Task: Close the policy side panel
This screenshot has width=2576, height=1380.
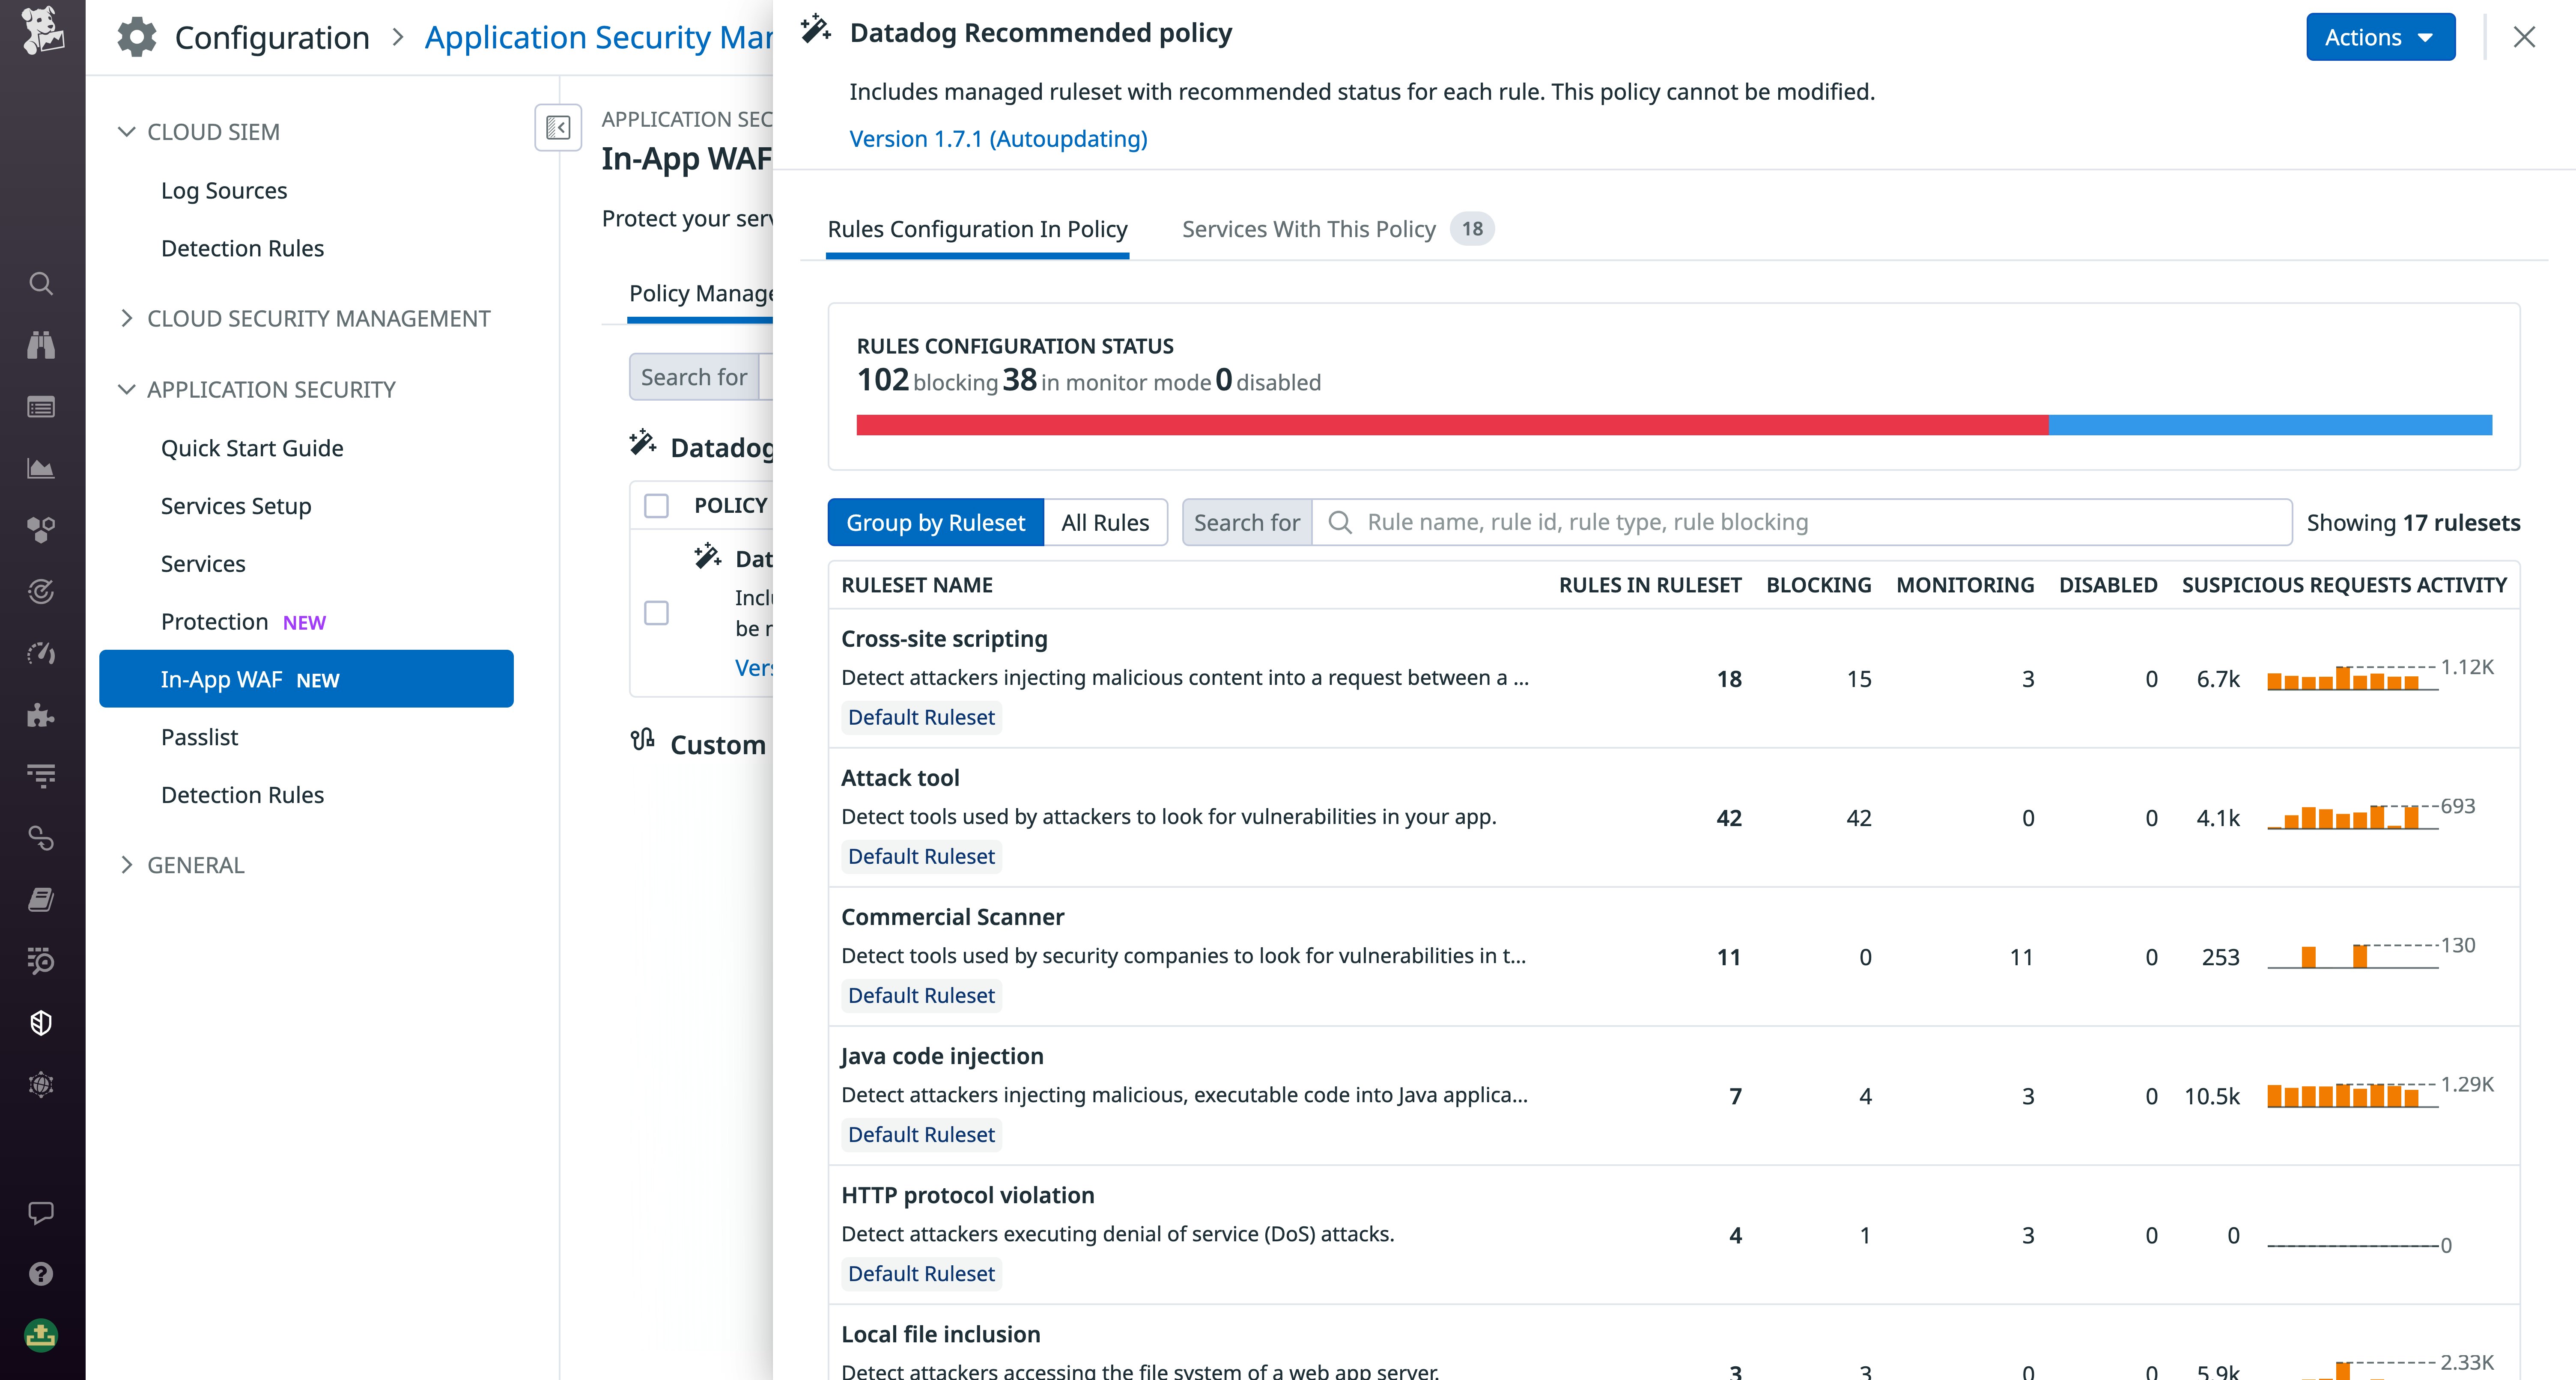Action: [x=2524, y=37]
